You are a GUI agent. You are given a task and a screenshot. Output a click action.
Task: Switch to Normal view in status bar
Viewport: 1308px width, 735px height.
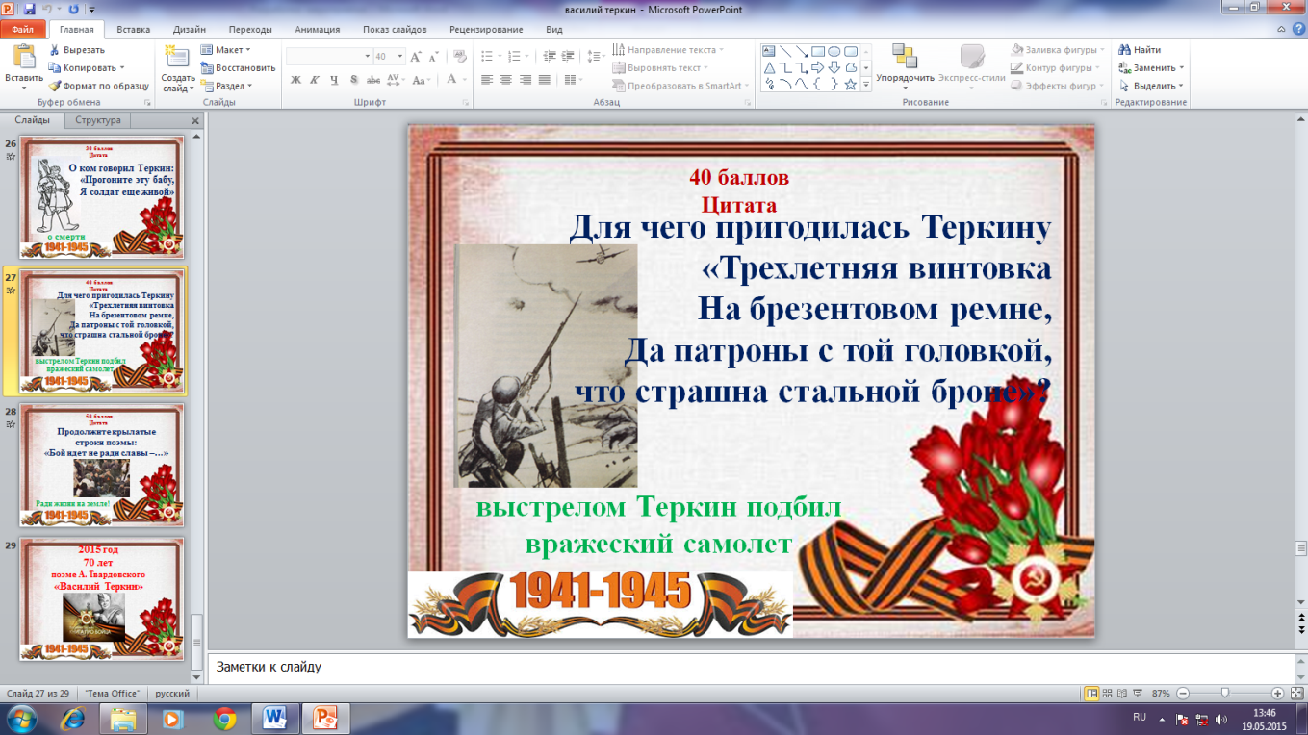point(1092,693)
